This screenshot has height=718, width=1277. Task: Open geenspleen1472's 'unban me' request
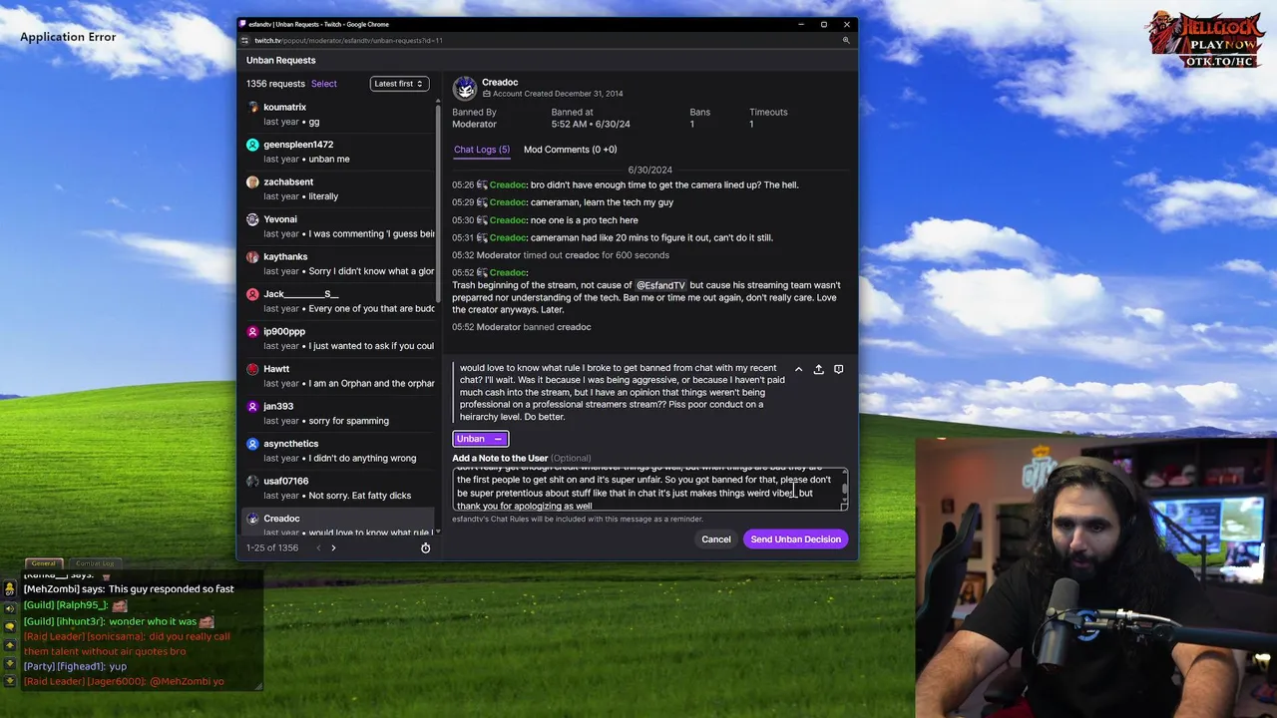click(339, 152)
